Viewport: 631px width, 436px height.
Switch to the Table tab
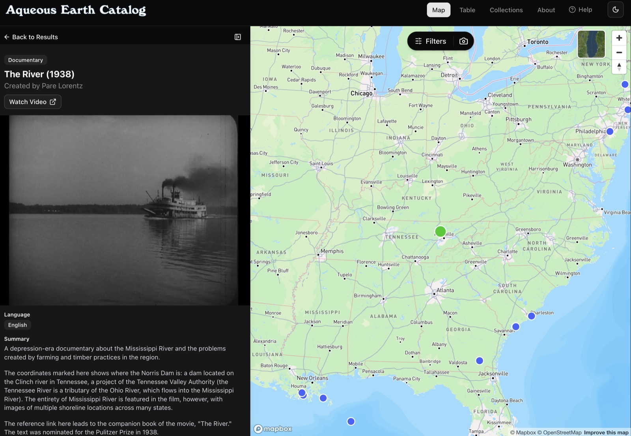click(x=467, y=10)
